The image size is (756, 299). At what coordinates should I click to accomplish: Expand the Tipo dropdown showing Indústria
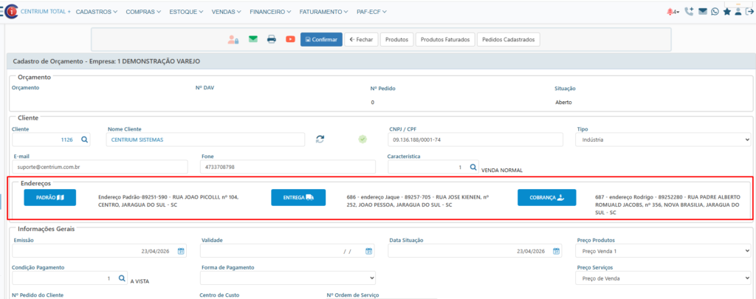pyautogui.click(x=662, y=140)
